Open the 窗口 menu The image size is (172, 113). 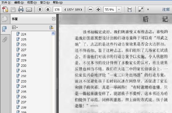click(x=45, y=2)
